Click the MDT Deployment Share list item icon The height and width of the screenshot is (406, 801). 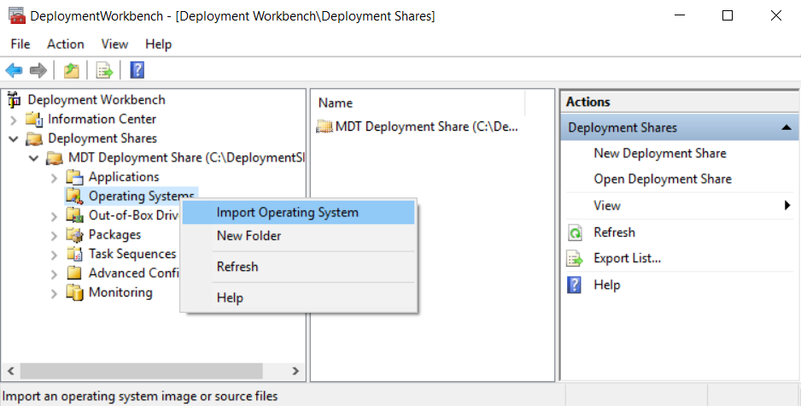pos(324,127)
